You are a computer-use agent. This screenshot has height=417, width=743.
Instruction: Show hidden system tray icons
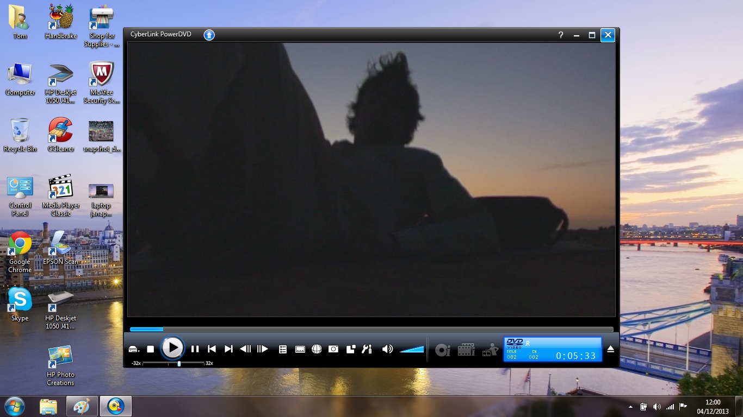[631, 407]
